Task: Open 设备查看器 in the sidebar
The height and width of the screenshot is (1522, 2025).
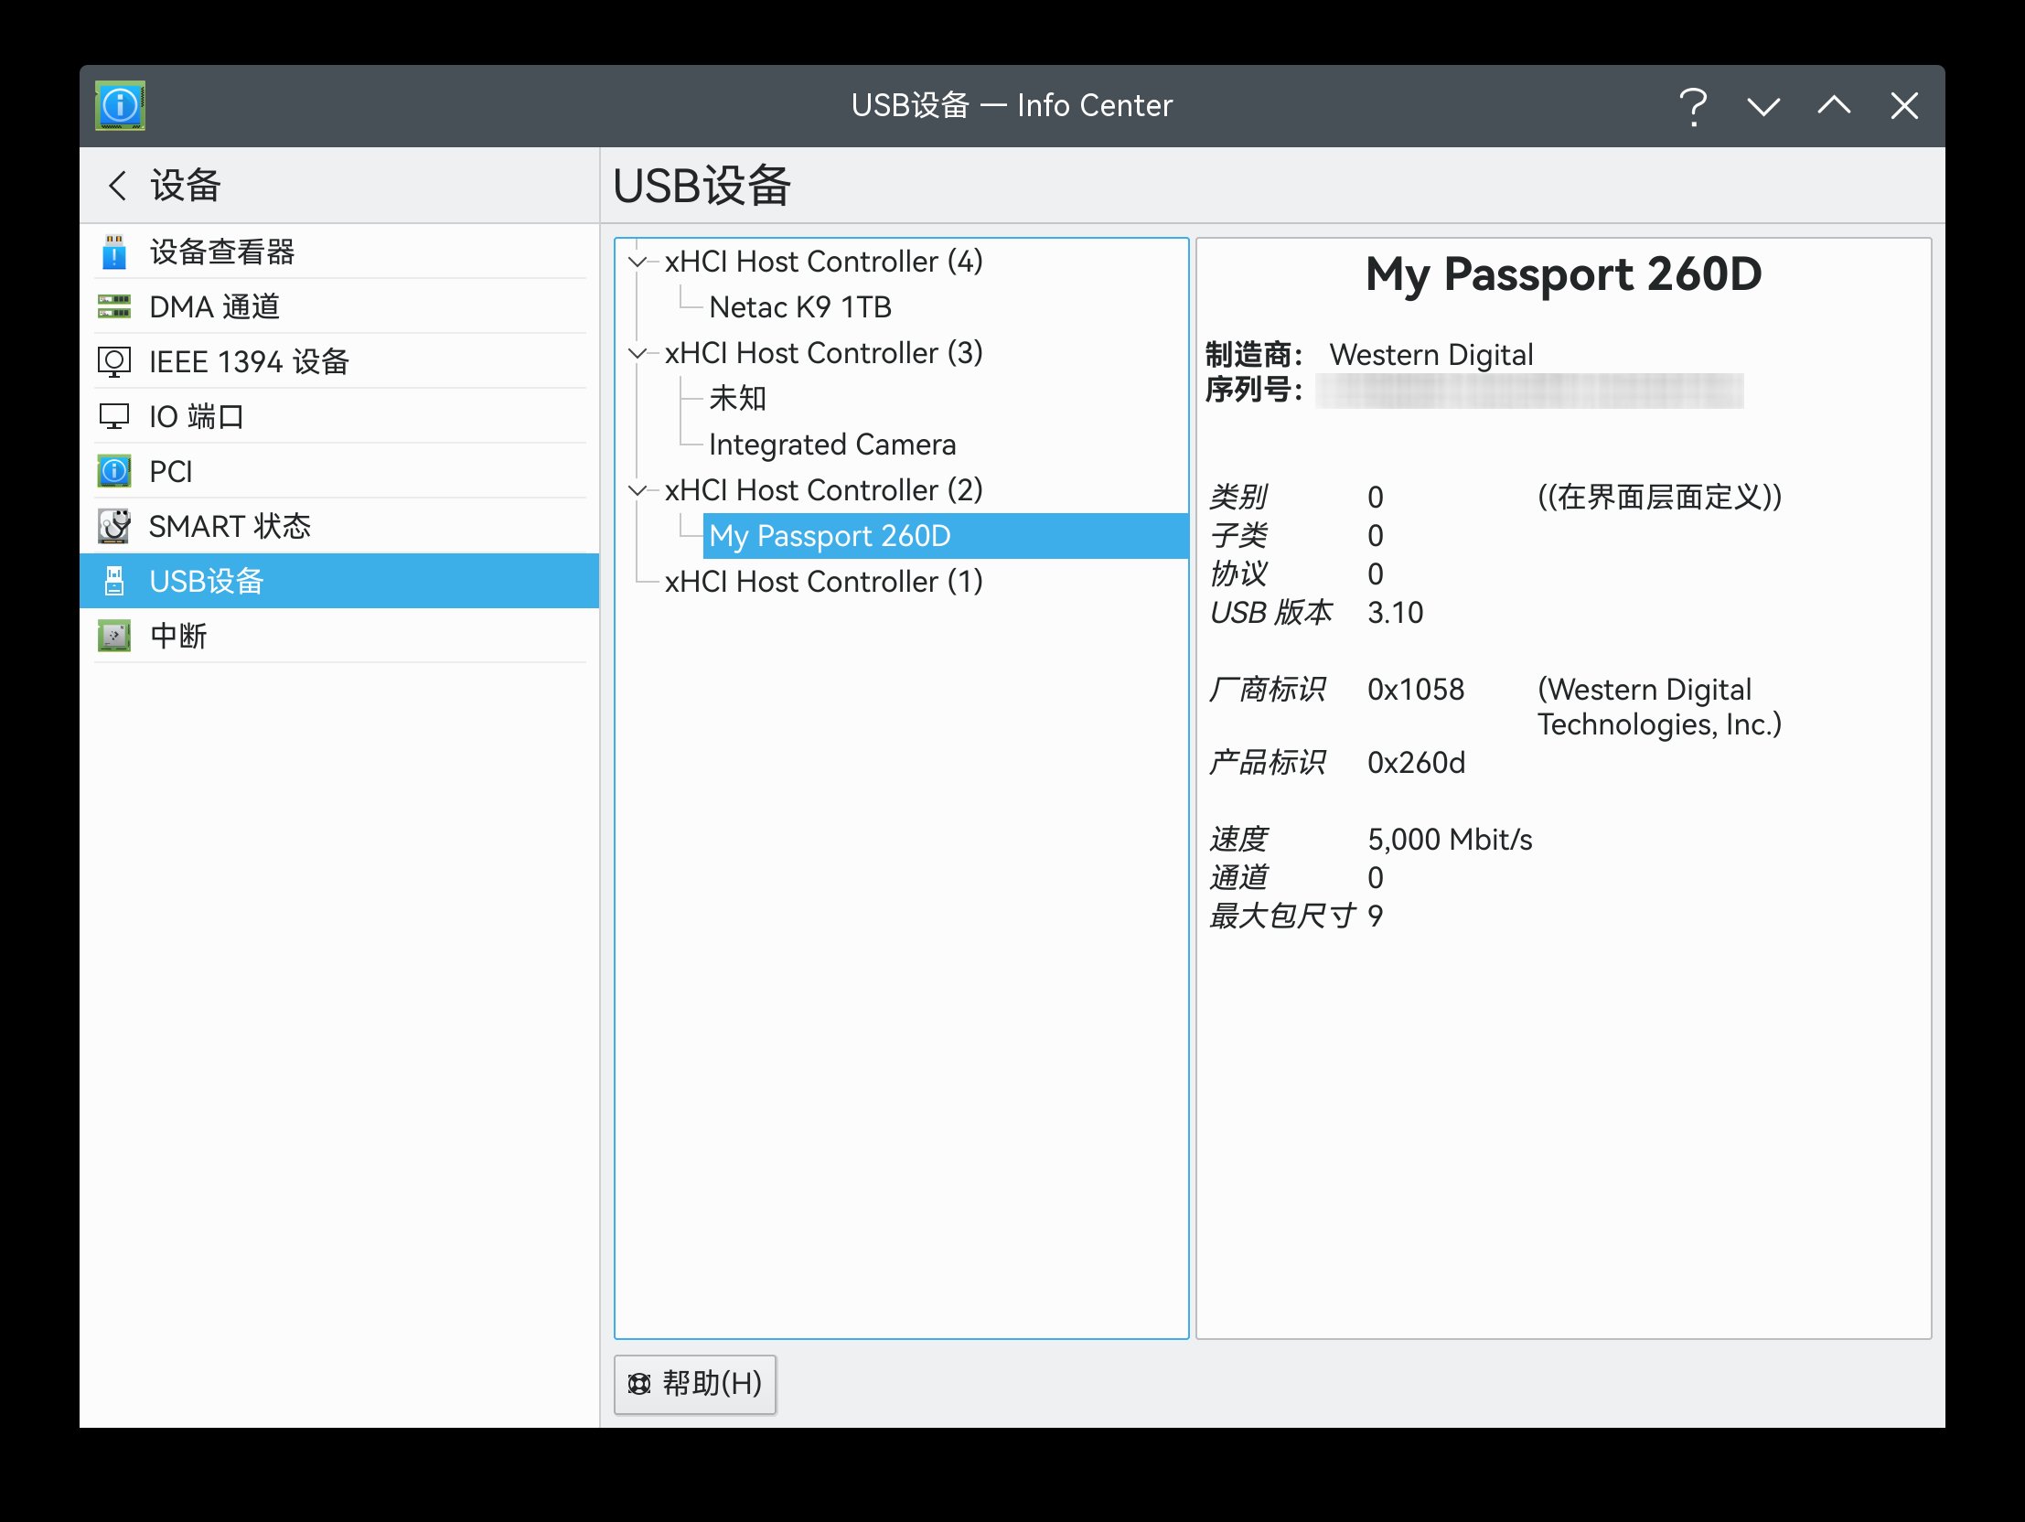Action: point(339,252)
